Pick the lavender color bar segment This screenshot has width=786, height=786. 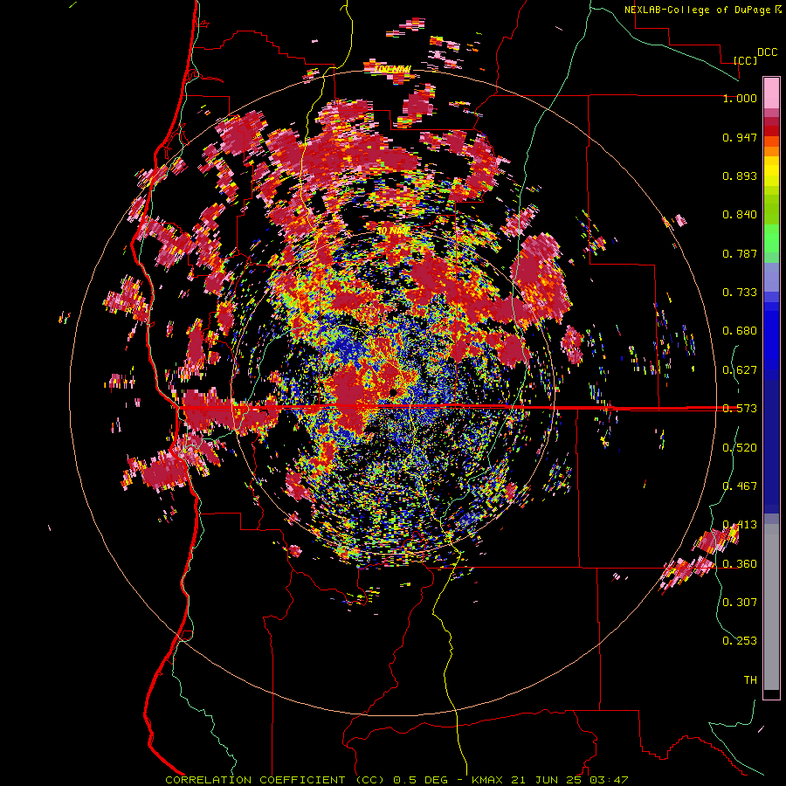[771, 277]
